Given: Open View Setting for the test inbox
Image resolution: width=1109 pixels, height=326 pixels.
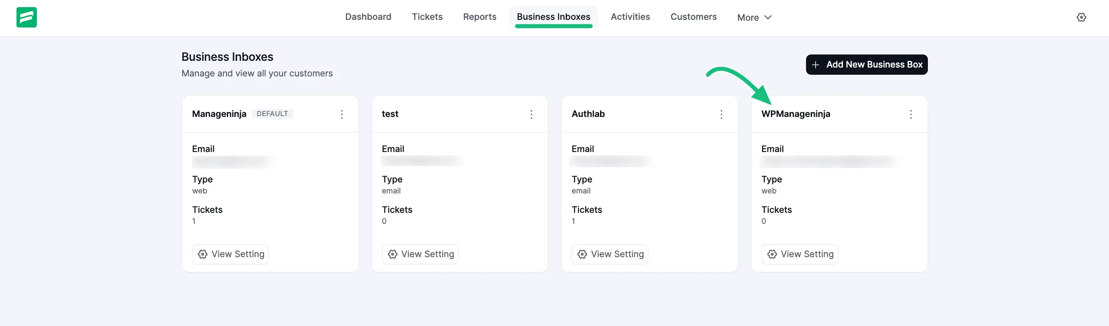Looking at the screenshot, I should coord(420,254).
